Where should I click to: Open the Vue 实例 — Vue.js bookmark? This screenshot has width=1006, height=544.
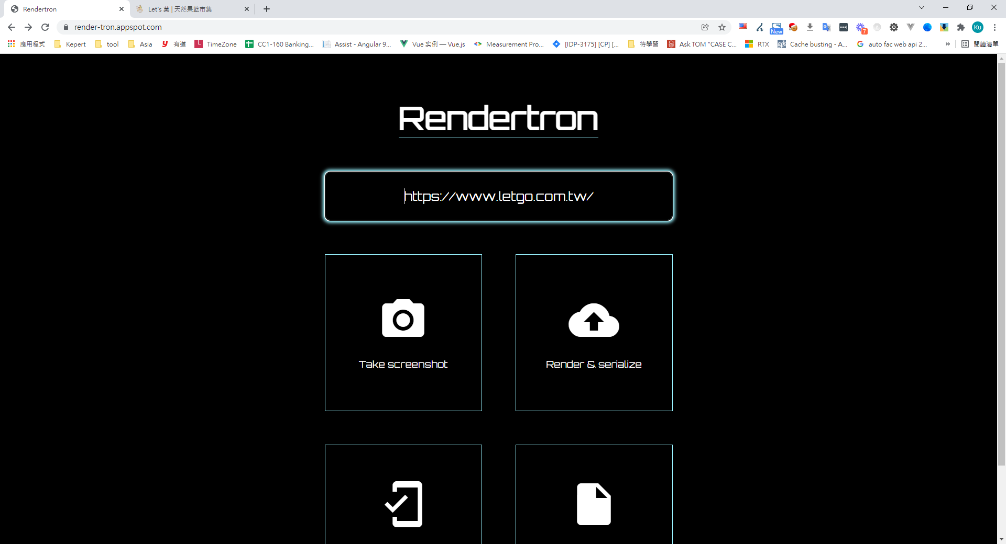tap(432, 44)
